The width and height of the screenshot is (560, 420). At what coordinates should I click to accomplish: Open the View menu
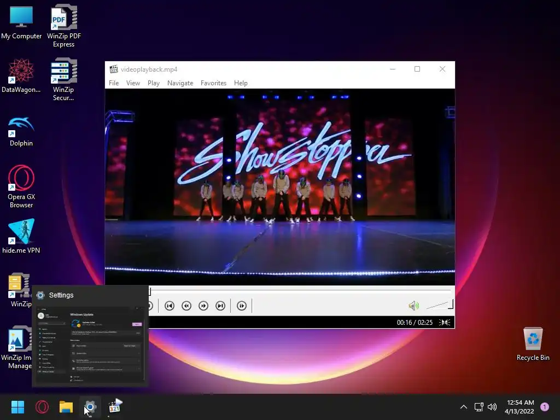coord(133,83)
